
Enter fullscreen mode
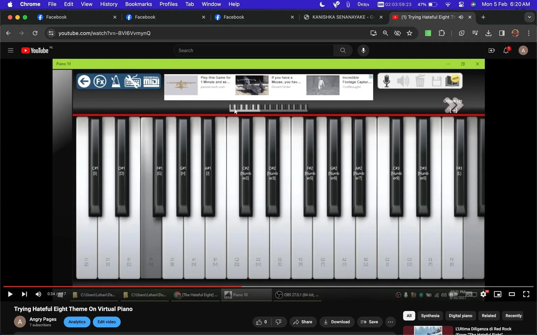point(526,294)
